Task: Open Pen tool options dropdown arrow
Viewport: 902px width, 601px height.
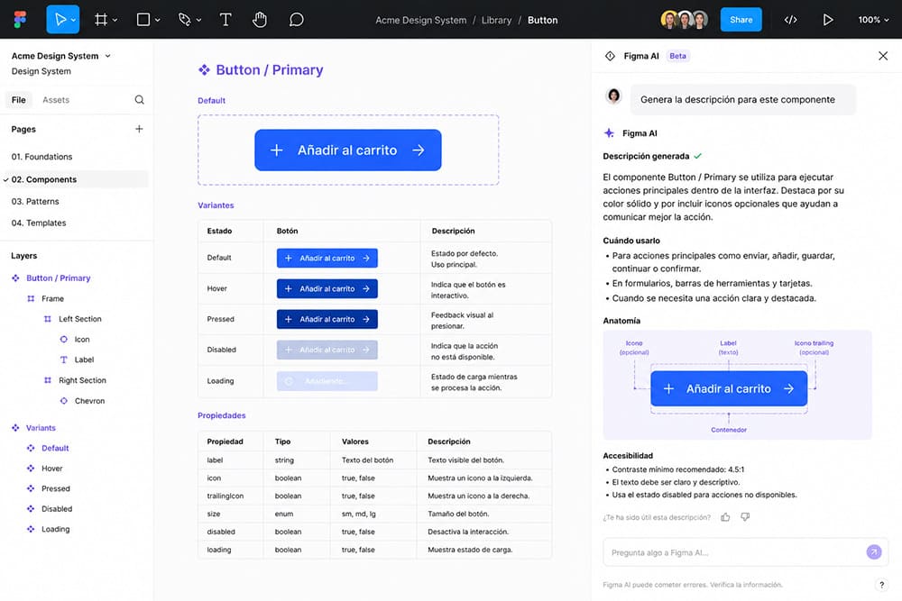Action: coord(198,20)
